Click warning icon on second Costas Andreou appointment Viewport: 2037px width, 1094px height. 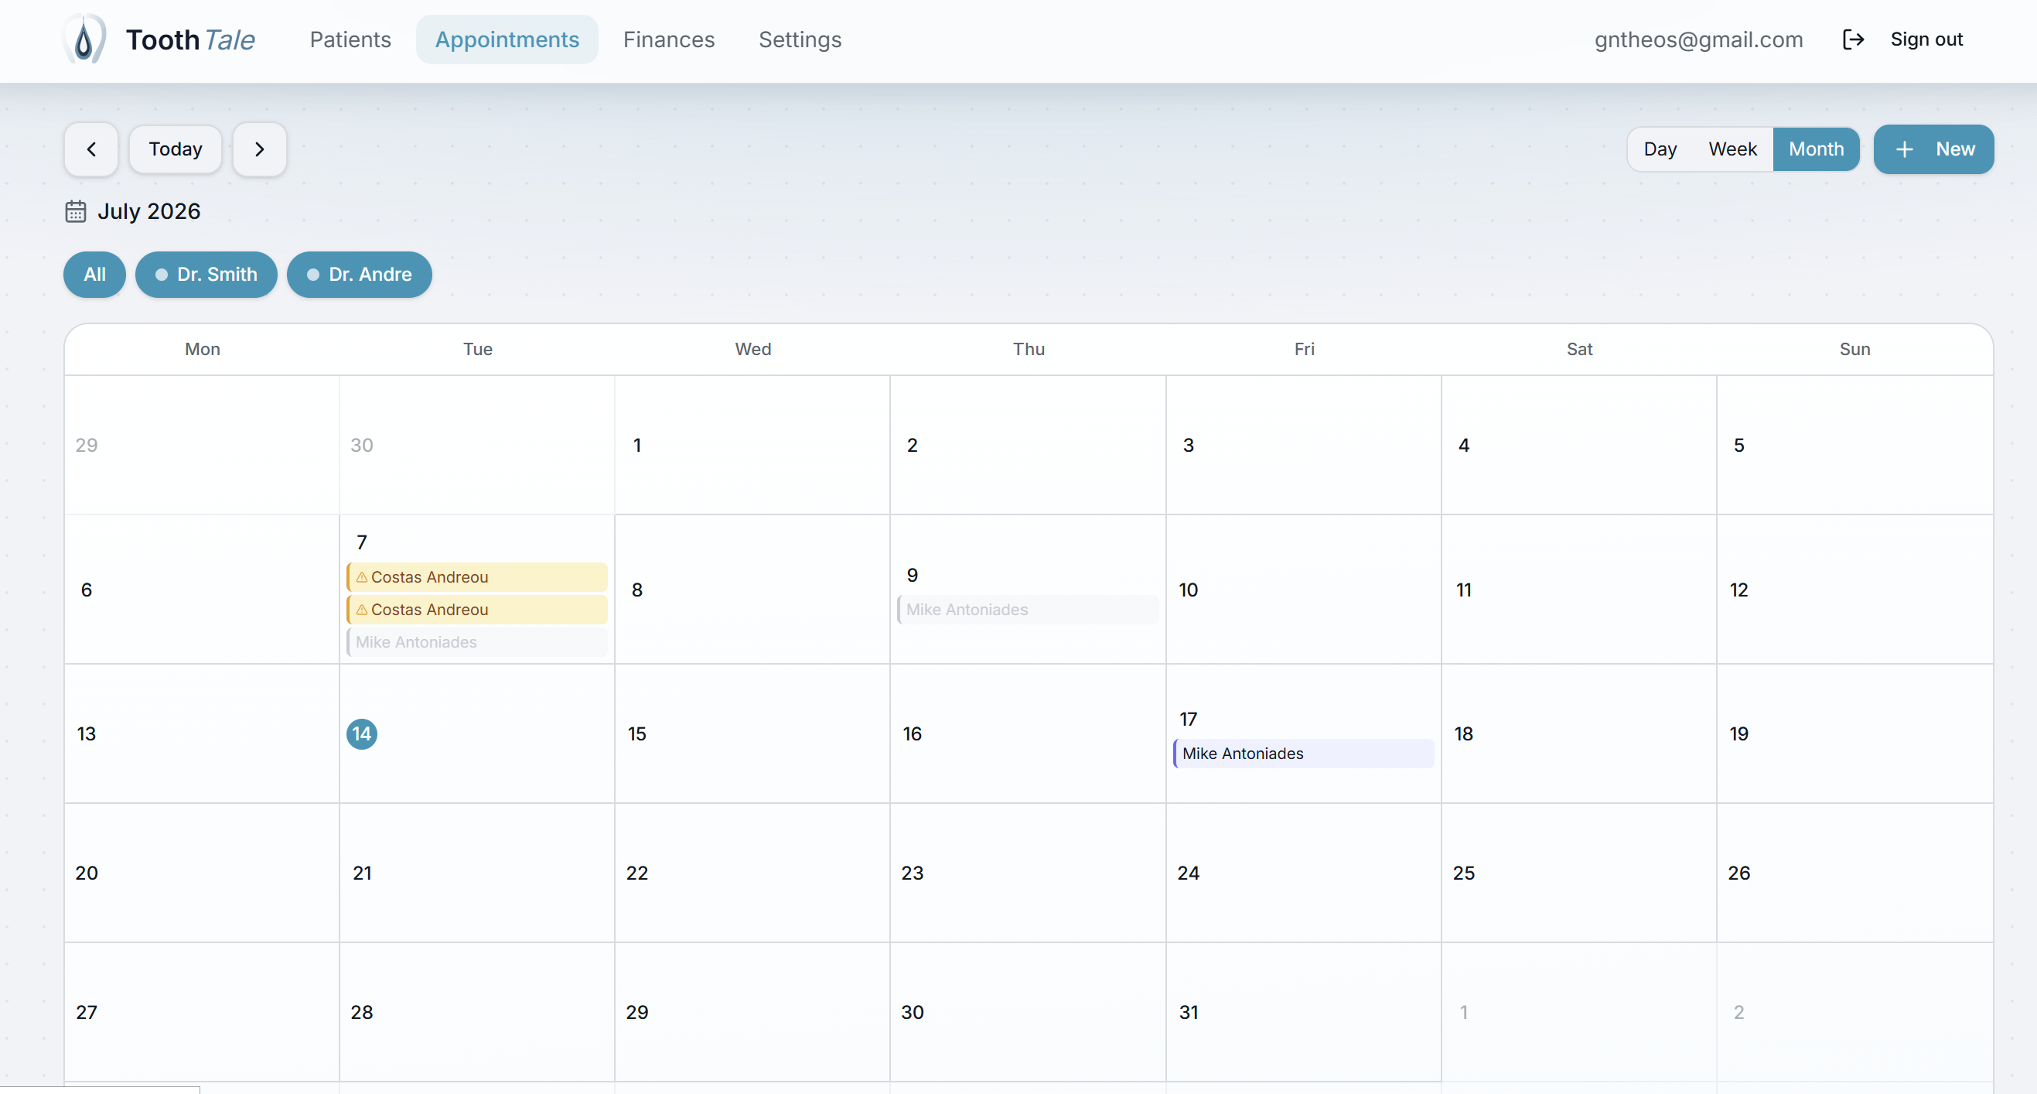coord(361,610)
